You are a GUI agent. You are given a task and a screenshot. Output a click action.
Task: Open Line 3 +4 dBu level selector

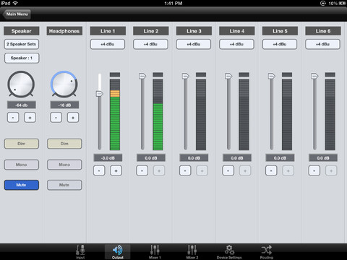click(194, 44)
